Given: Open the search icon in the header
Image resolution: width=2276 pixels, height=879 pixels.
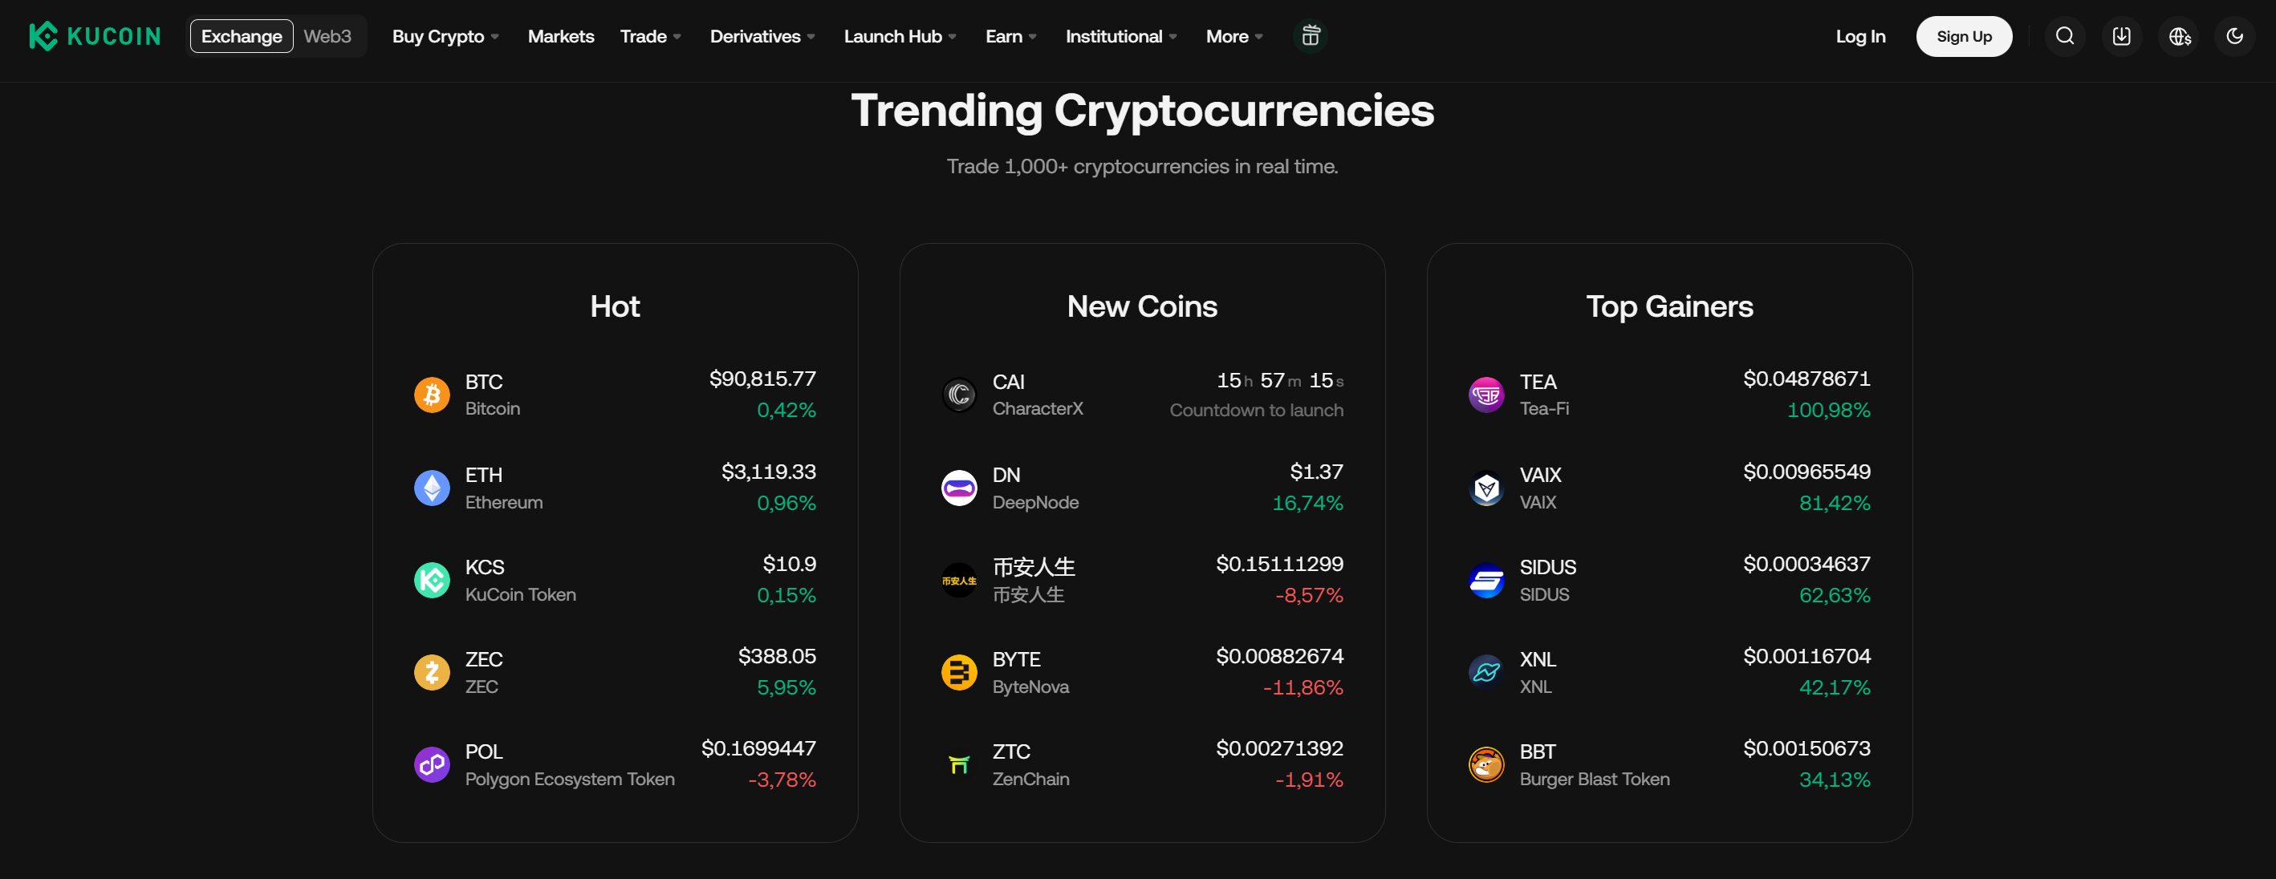Looking at the screenshot, I should click(2065, 36).
